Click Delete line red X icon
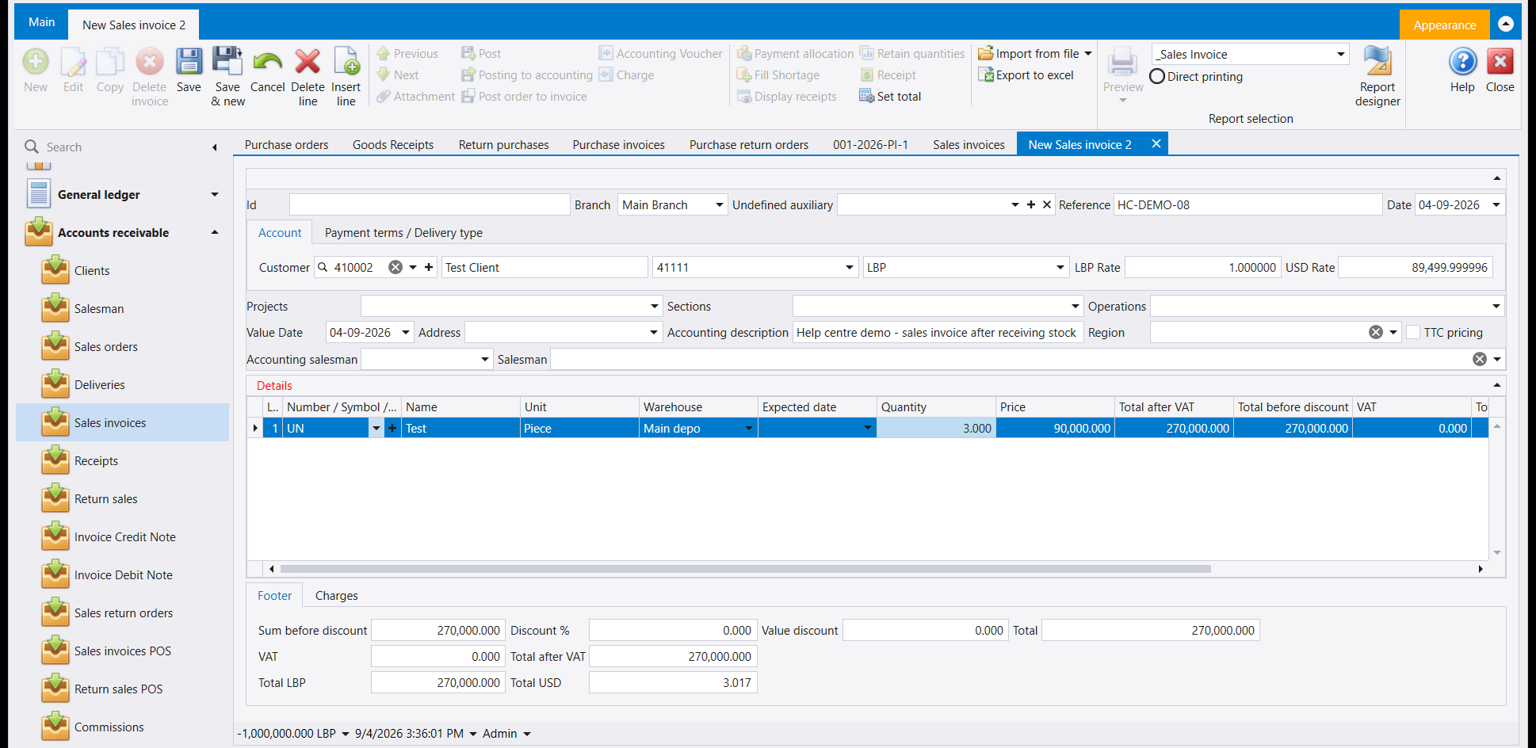Image resolution: width=1536 pixels, height=748 pixels. click(308, 62)
